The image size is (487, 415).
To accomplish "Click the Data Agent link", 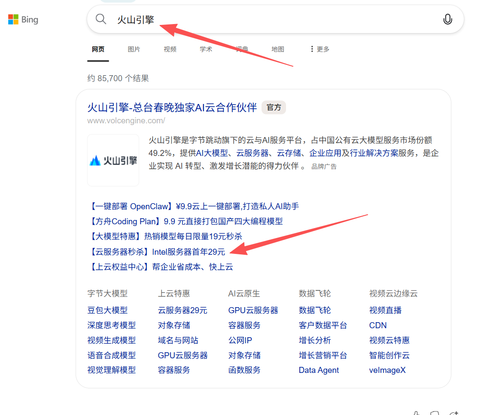I will [x=318, y=370].
